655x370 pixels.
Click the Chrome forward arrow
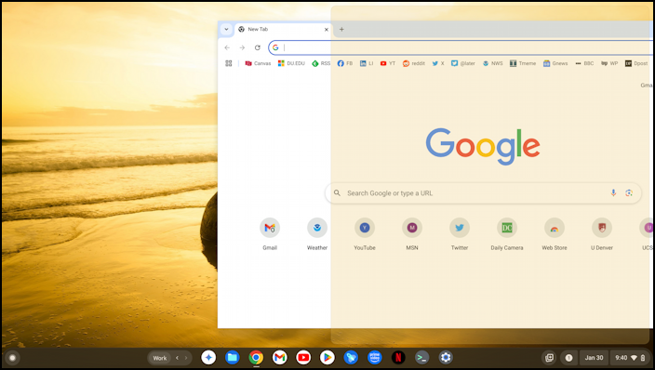(x=242, y=47)
